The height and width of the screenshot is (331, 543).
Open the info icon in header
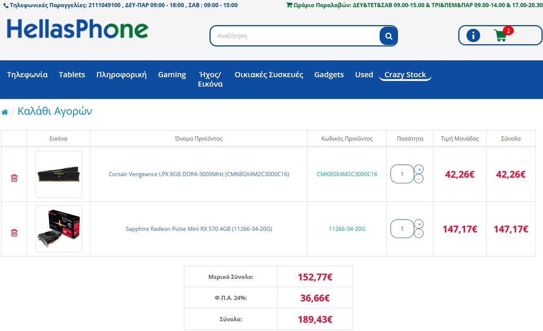coord(473,35)
